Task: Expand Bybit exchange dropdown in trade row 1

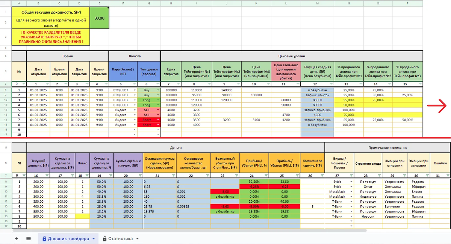Action: click(x=351, y=182)
